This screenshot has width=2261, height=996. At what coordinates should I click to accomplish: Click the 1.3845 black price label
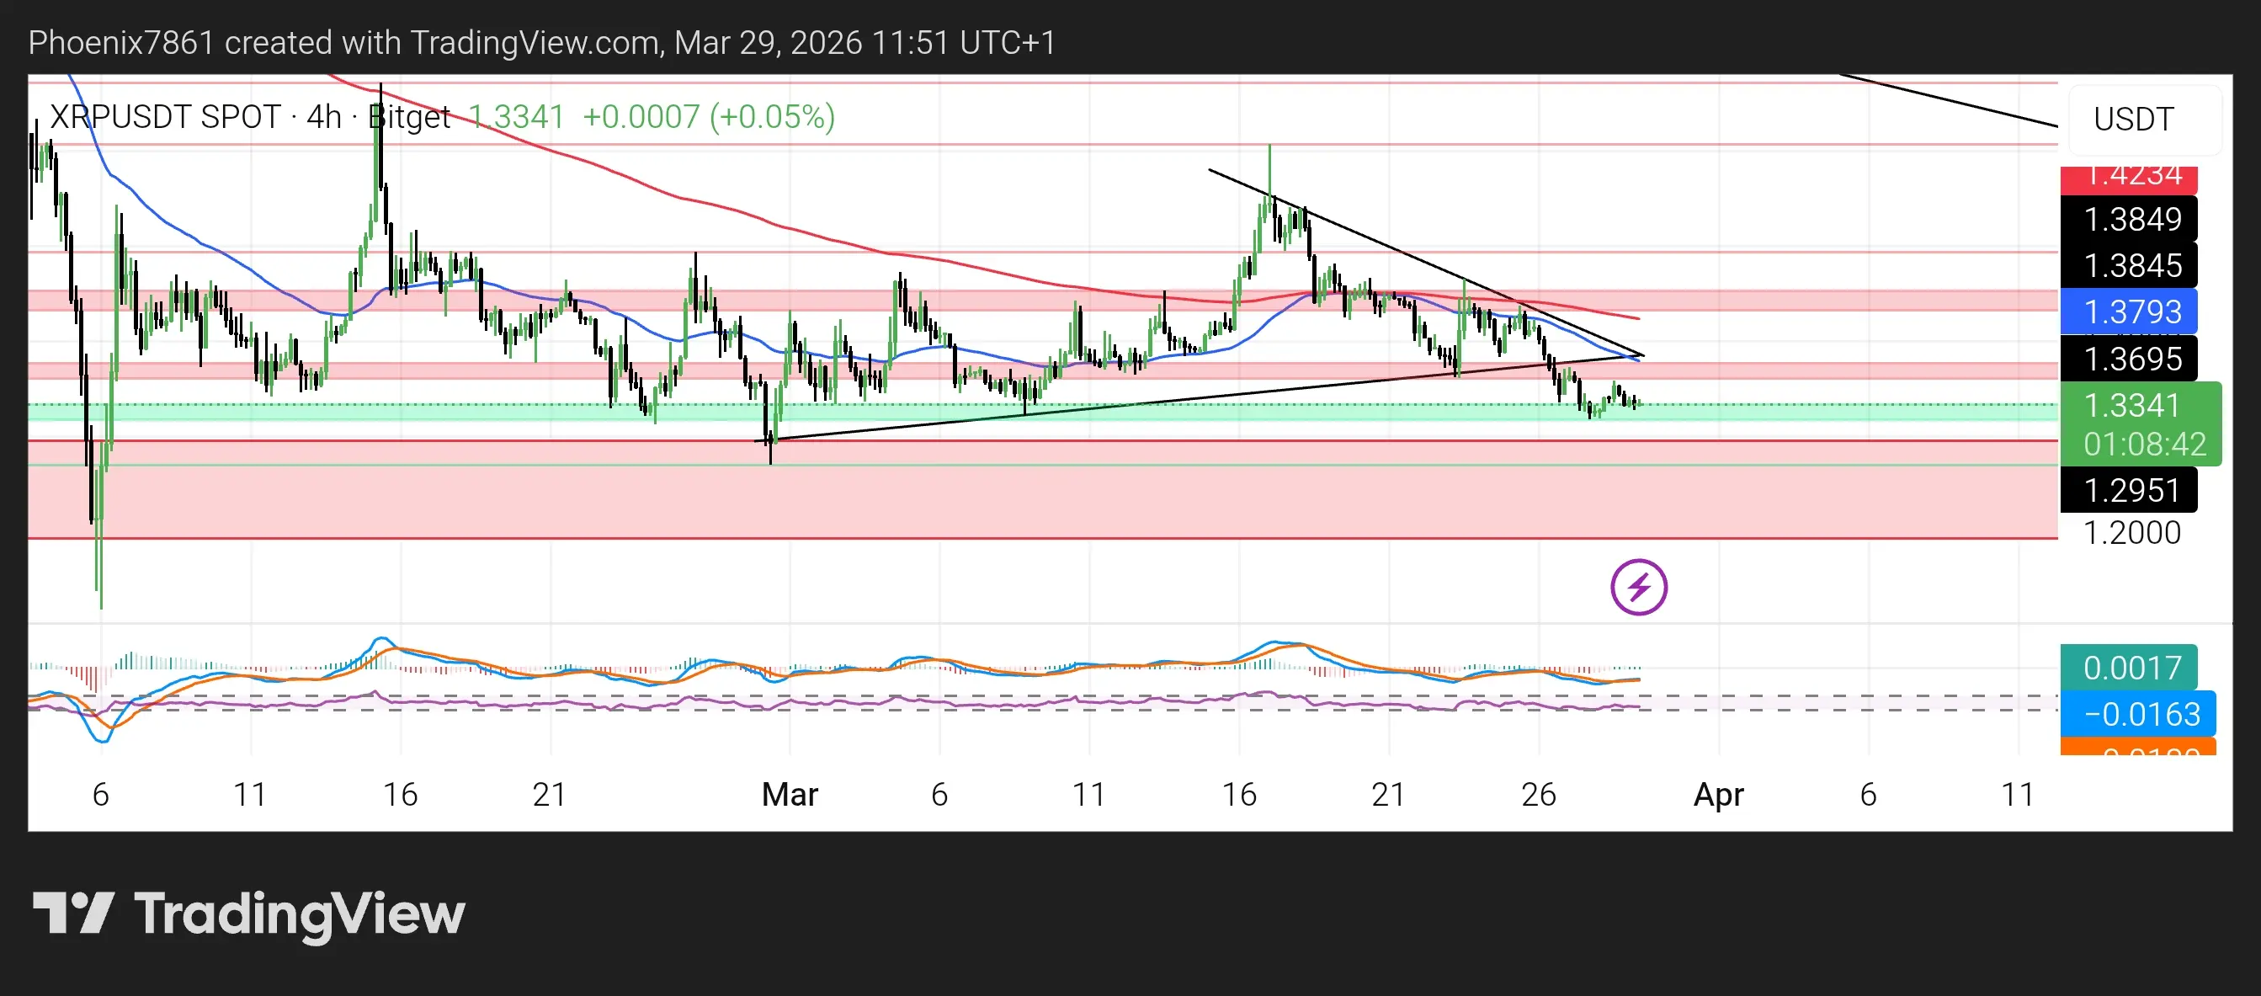pos(2128,265)
